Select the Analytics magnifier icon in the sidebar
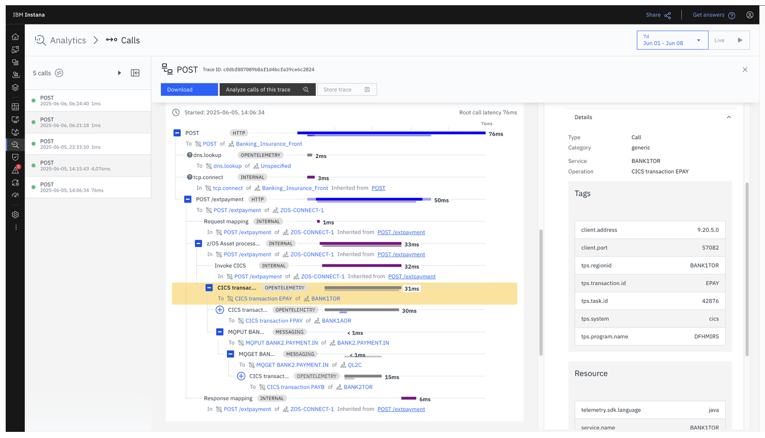Screen dimensions: 765x438 (15, 145)
